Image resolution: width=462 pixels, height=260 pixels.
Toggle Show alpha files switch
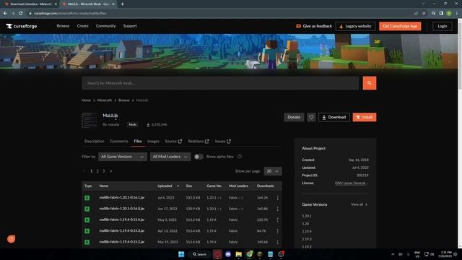[x=199, y=157]
